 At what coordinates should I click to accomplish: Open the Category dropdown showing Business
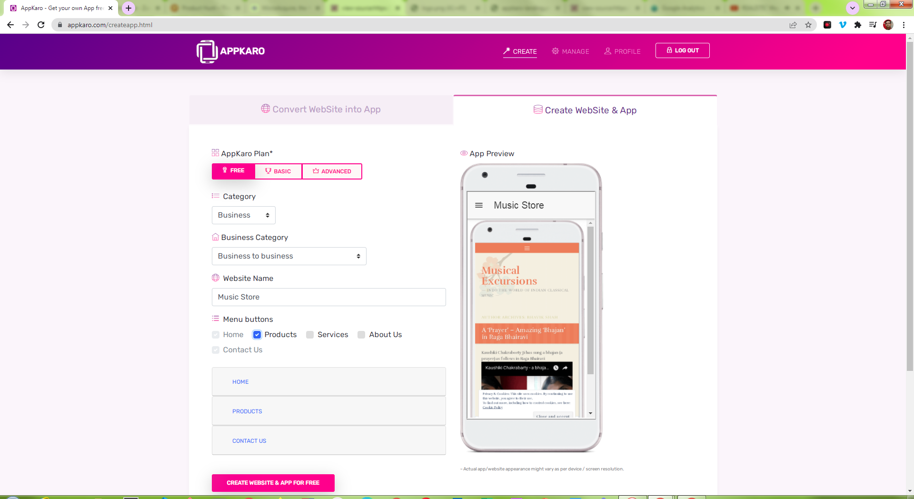coord(243,215)
